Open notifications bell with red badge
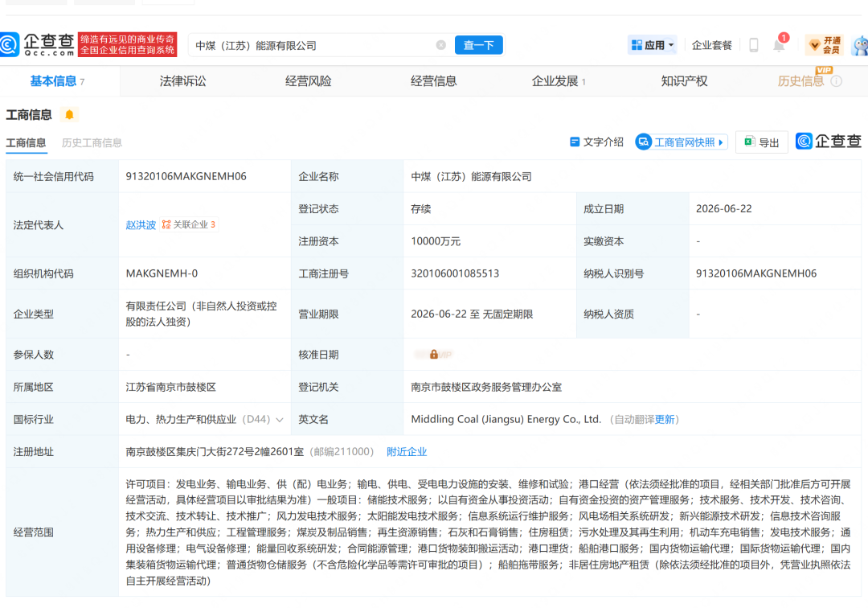Image resolution: width=868 pixels, height=608 pixels. (780, 44)
